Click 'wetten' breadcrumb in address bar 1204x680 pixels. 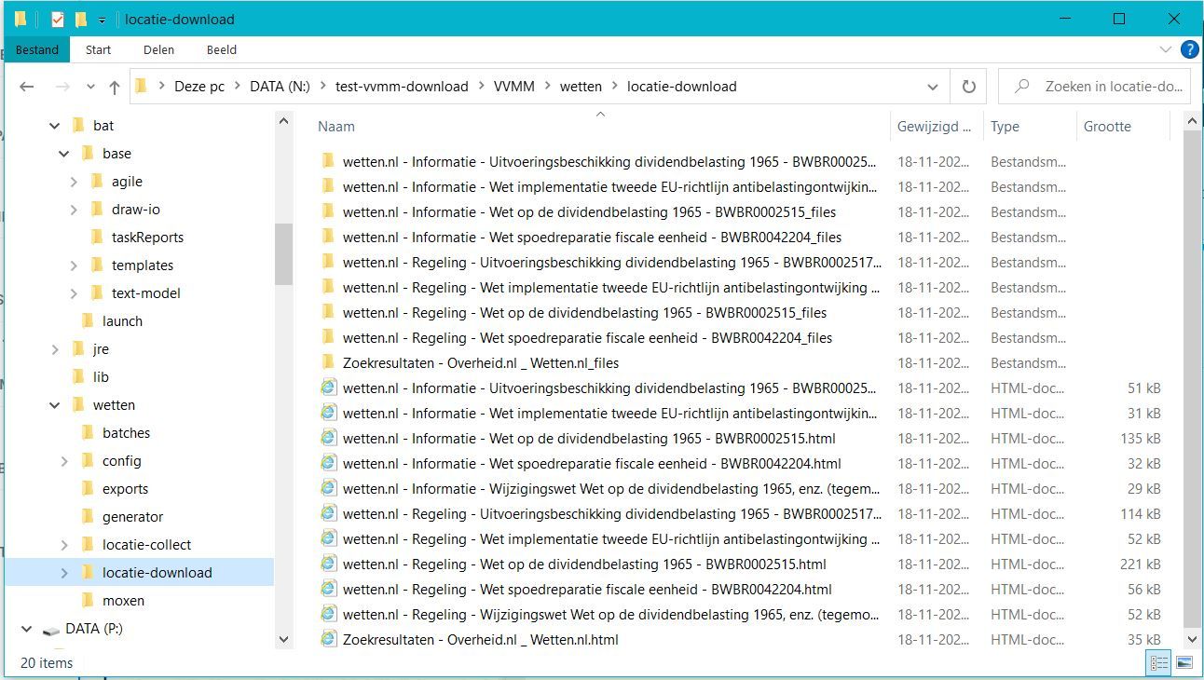[x=581, y=87]
